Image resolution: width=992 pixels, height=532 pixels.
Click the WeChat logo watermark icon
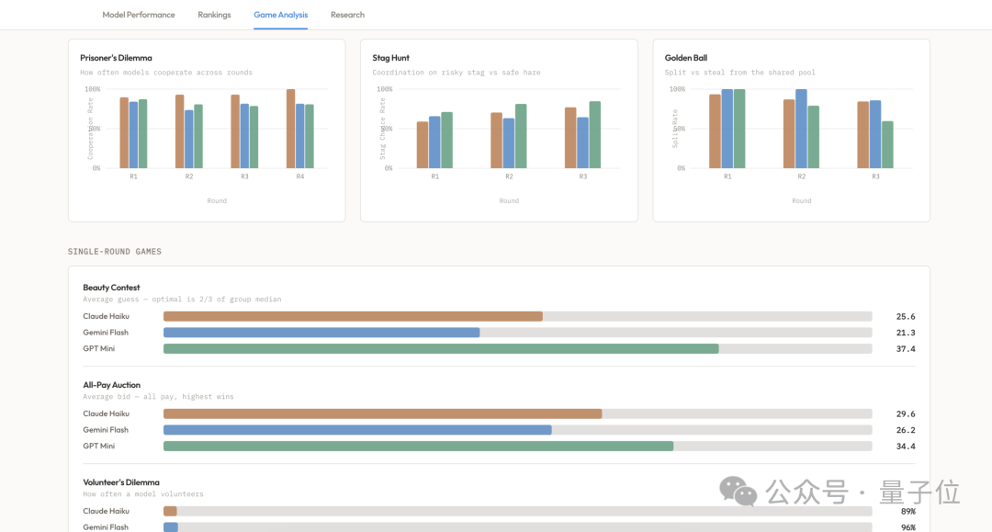click(x=738, y=492)
